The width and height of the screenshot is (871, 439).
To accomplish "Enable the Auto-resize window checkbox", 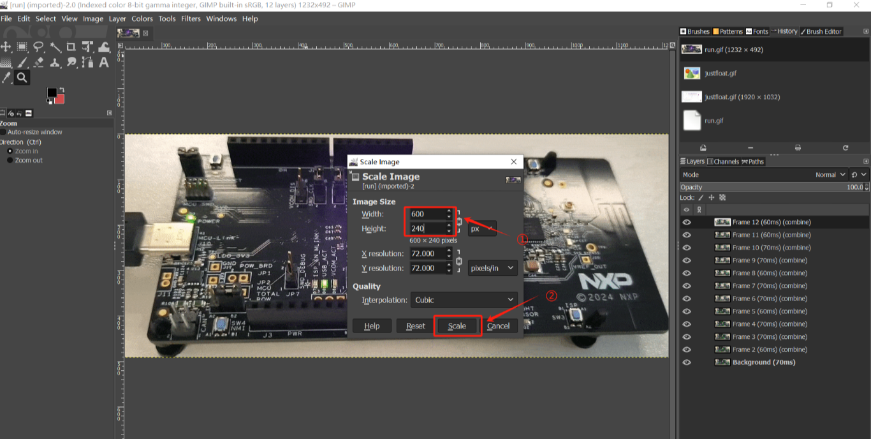I will click(x=4, y=132).
